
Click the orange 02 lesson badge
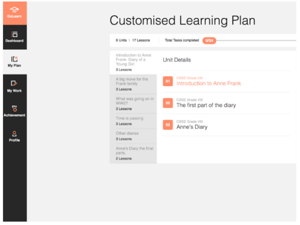[168, 103]
